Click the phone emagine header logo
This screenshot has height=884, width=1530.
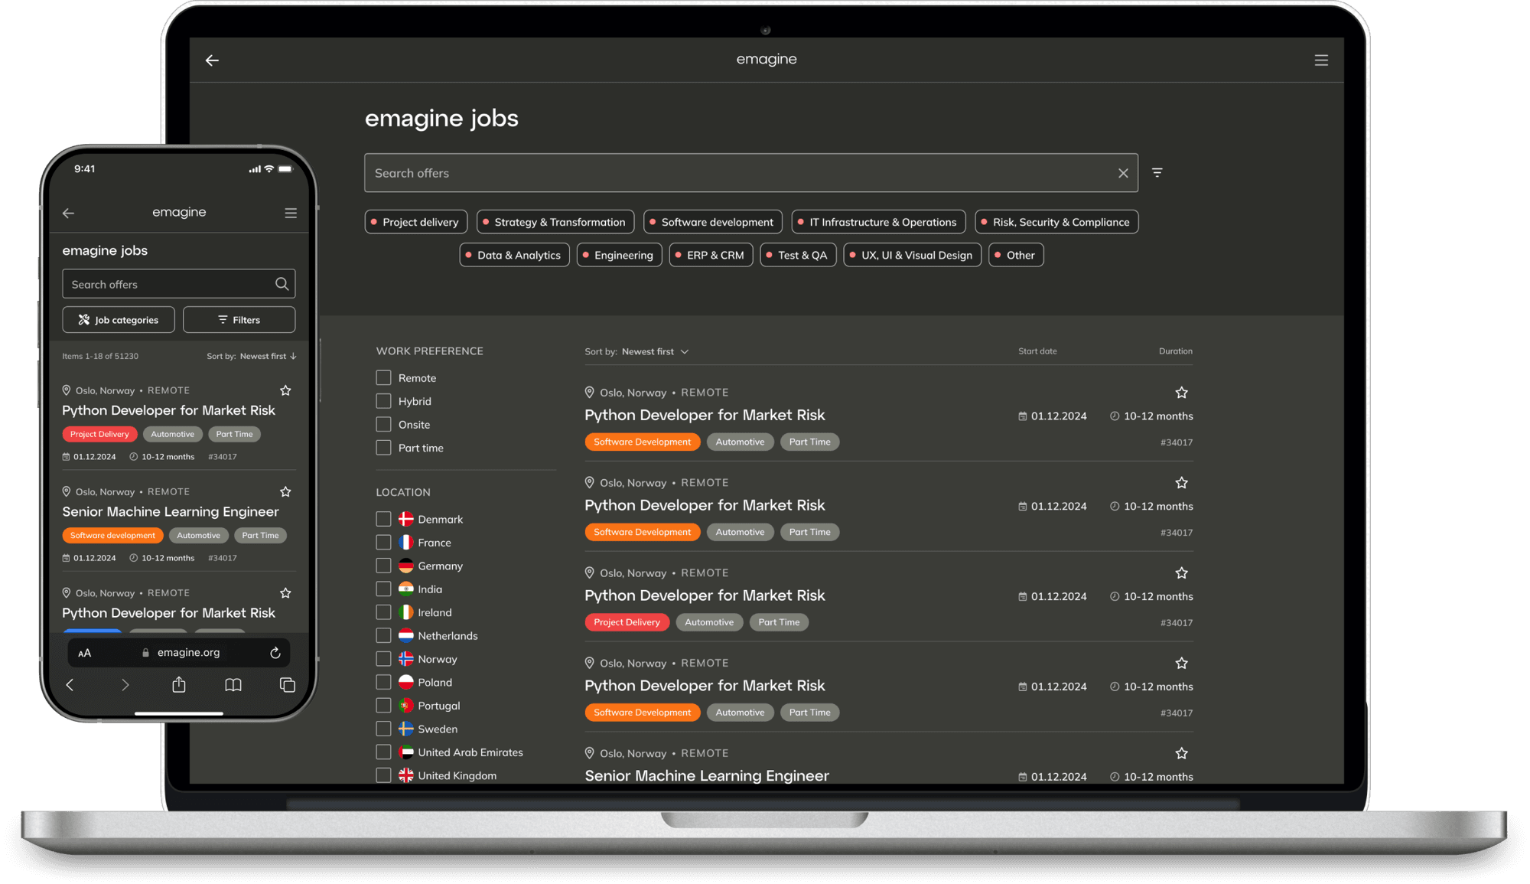[x=179, y=212]
